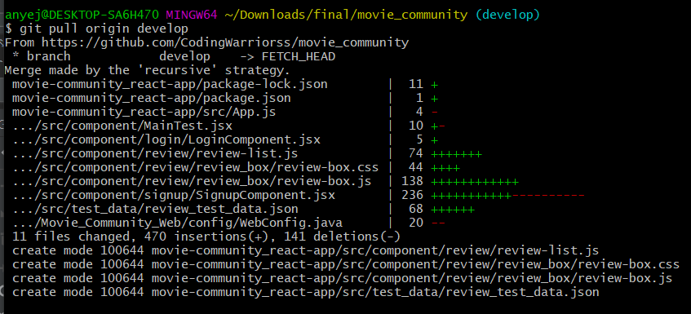Click the SignupComponent.jsx file row
Image resolution: width=691 pixels, height=314 pixels.
tap(299, 195)
